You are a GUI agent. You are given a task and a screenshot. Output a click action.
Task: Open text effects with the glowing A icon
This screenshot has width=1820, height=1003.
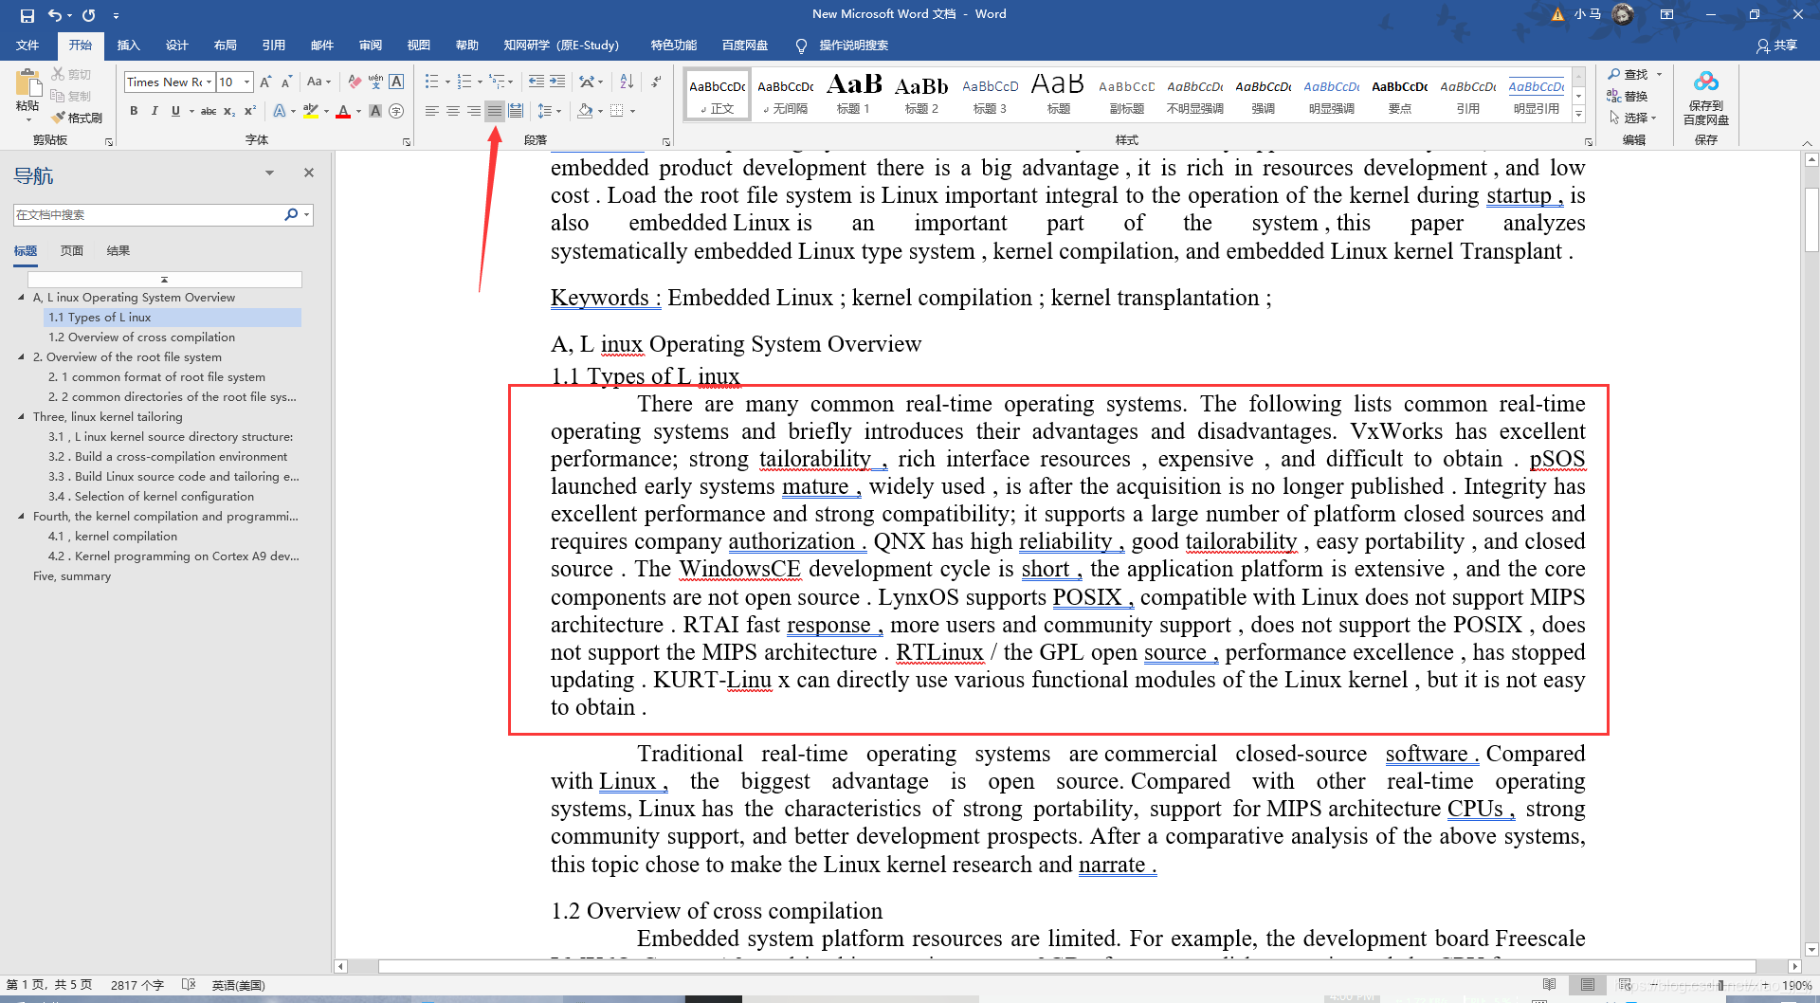[280, 111]
